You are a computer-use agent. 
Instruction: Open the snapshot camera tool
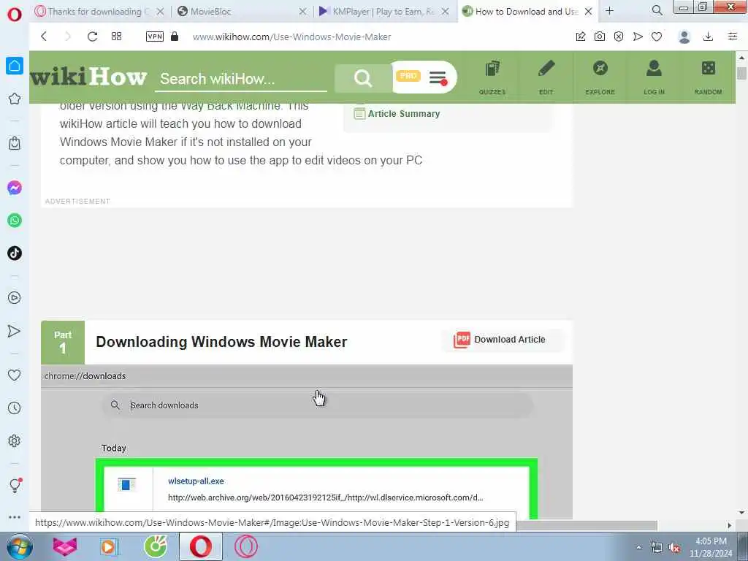pyautogui.click(x=600, y=37)
